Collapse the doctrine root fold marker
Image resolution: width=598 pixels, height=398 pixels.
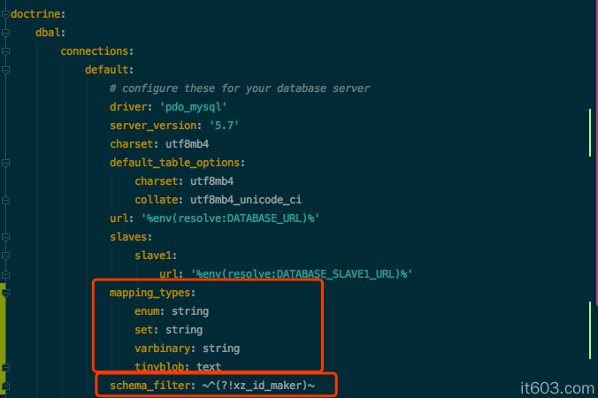[x=4, y=13]
